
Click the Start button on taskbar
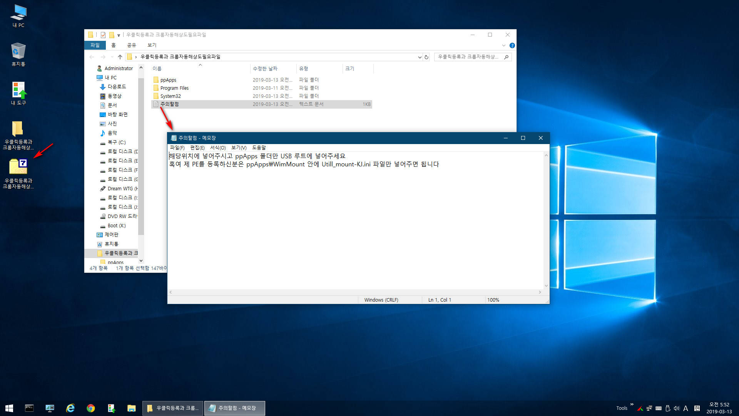point(9,408)
